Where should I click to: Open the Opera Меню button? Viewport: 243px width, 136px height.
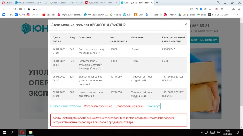(7, 3)
